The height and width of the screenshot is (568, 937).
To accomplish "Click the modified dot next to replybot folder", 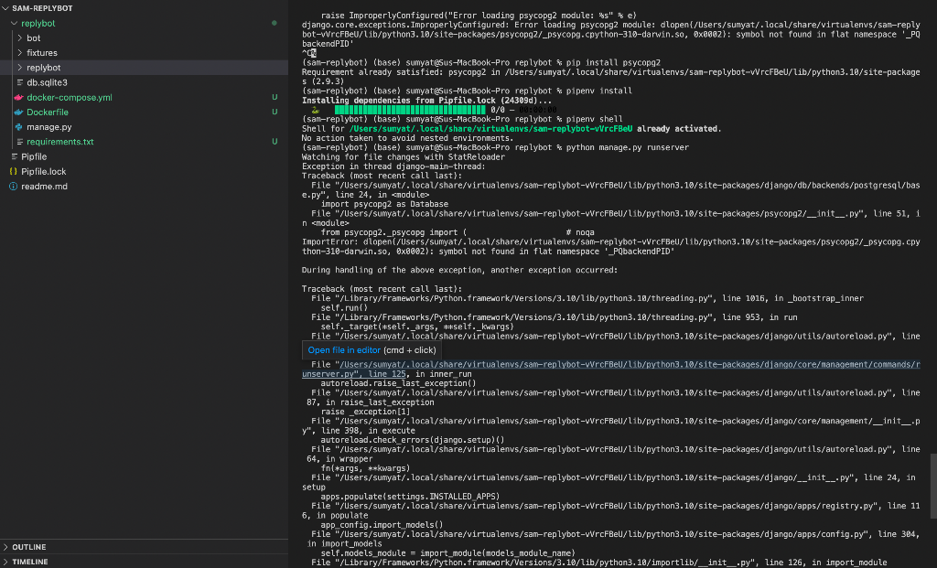I will (275, 23).
